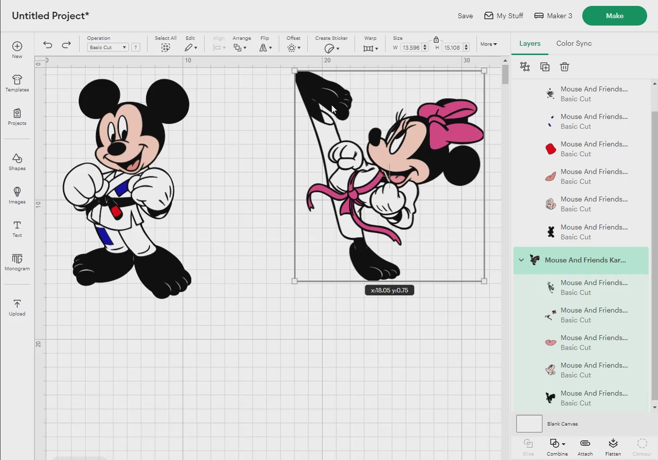Click the Delete layer trash icon
Screen dimensions: 658x460
tap(565, 67)
